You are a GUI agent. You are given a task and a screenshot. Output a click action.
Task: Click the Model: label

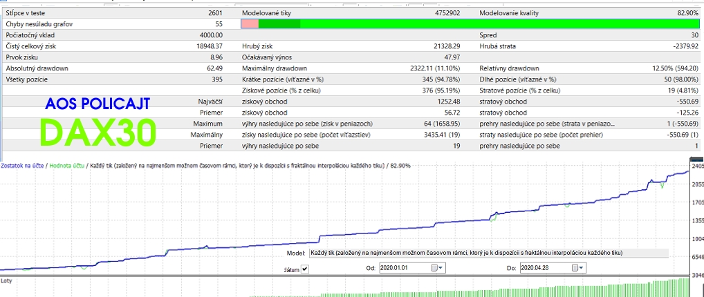296,253
